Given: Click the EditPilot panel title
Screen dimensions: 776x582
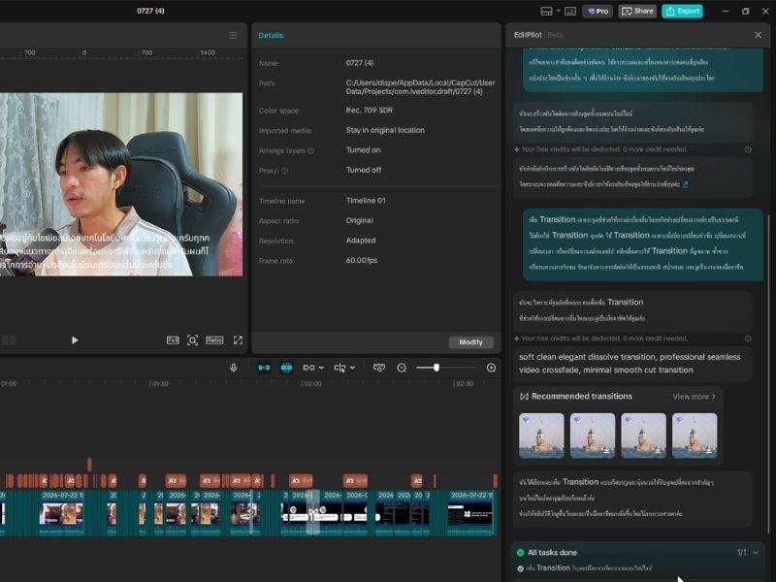Looking at the screenshot, I should pyautogui.click(x=528, y=35).
